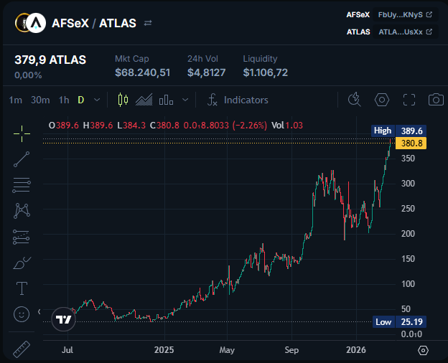
Task: Select the trend line drawing tool
Action: 22,159
